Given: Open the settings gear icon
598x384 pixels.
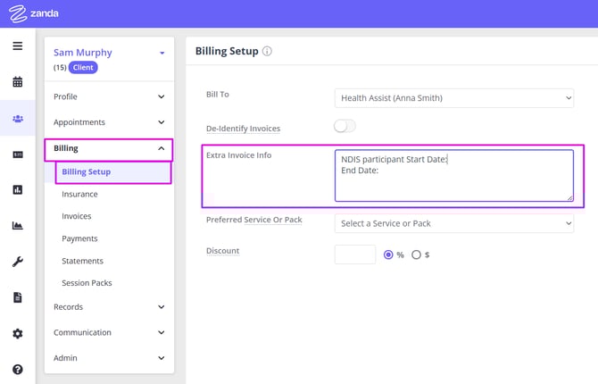Looking at the screenshot, I should click(x=17, y=333).
